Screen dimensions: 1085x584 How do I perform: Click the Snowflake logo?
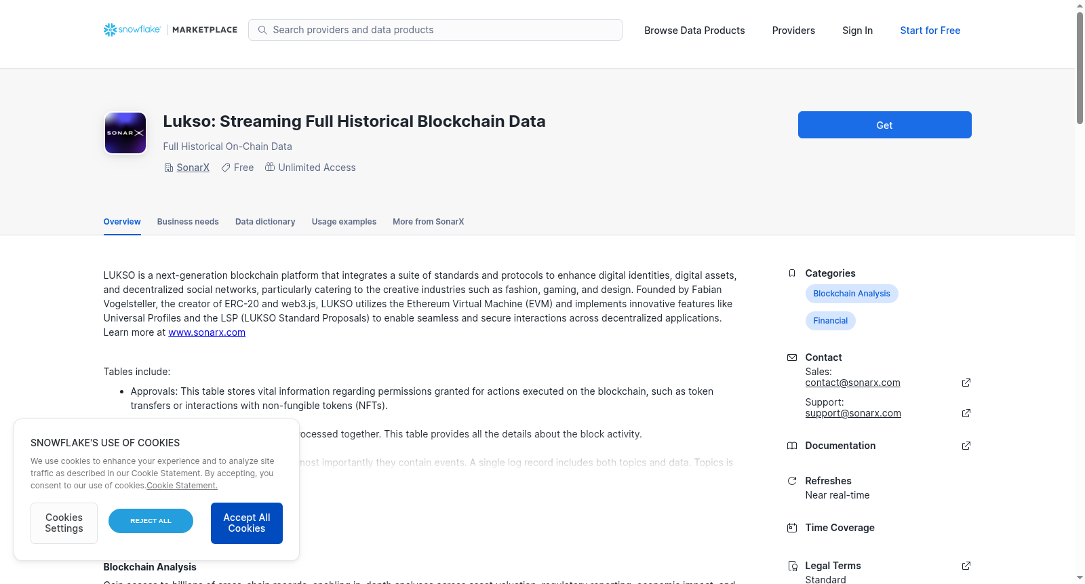(132, 30)
